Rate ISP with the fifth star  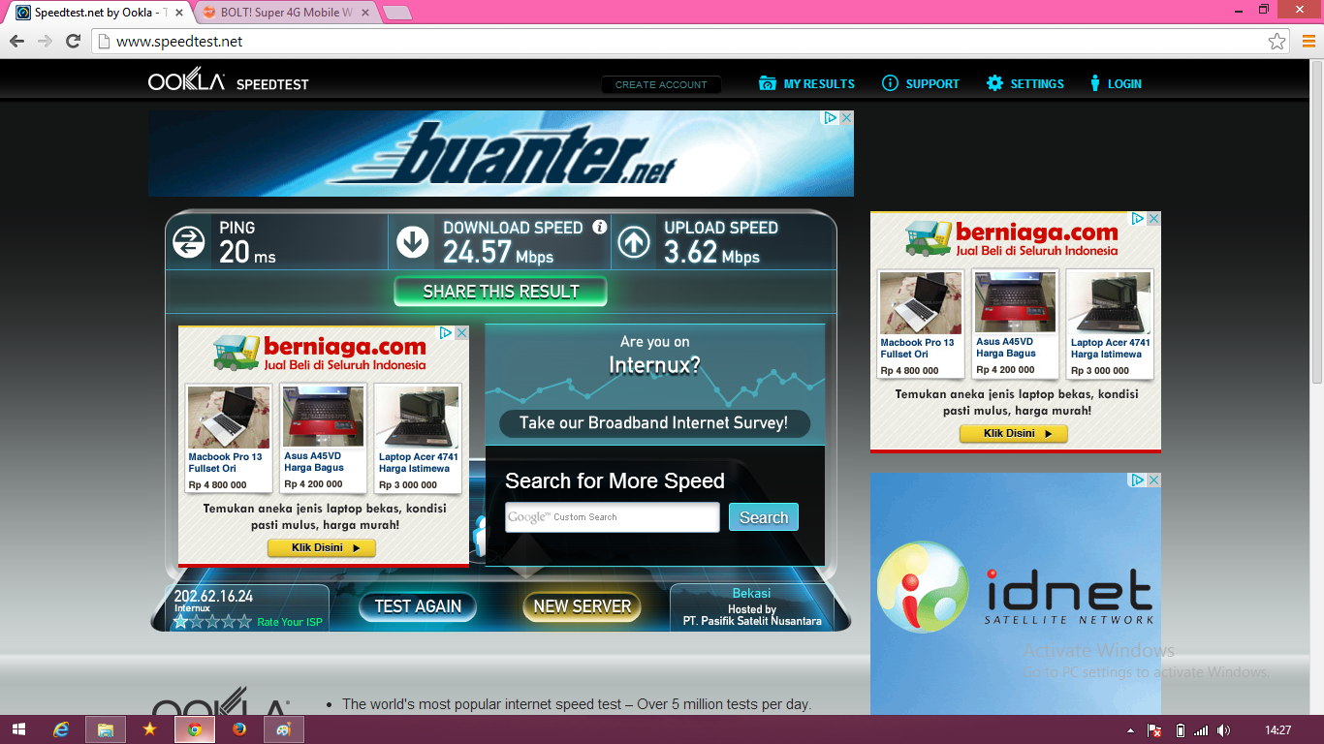[244, 621]
